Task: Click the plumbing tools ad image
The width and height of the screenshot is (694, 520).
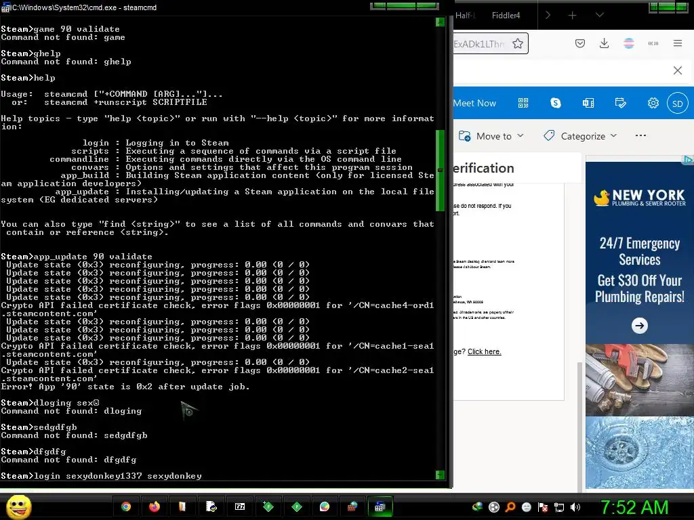Action: [640, 381]
